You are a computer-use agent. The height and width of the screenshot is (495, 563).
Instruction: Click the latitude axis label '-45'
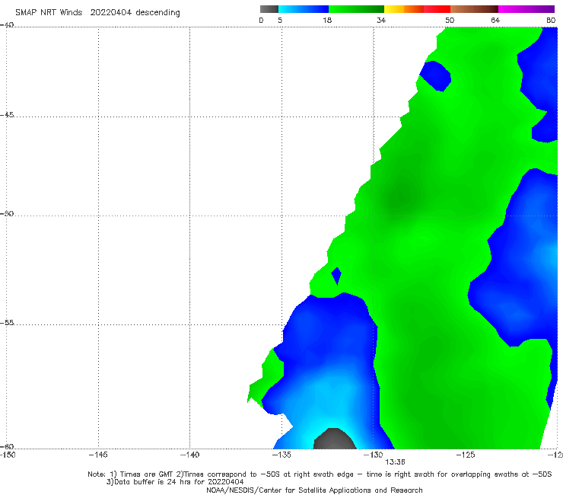tap(7, 115)
